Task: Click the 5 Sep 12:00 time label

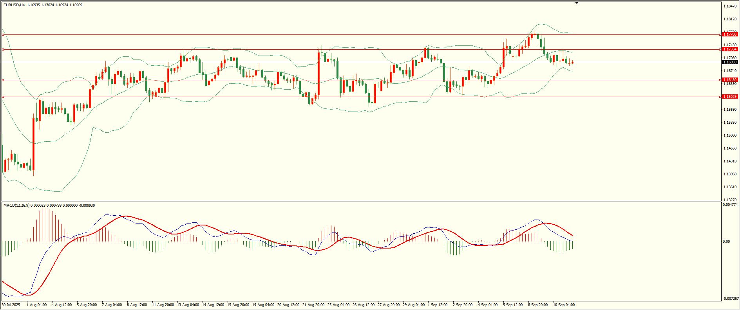Action: (513, 305)
